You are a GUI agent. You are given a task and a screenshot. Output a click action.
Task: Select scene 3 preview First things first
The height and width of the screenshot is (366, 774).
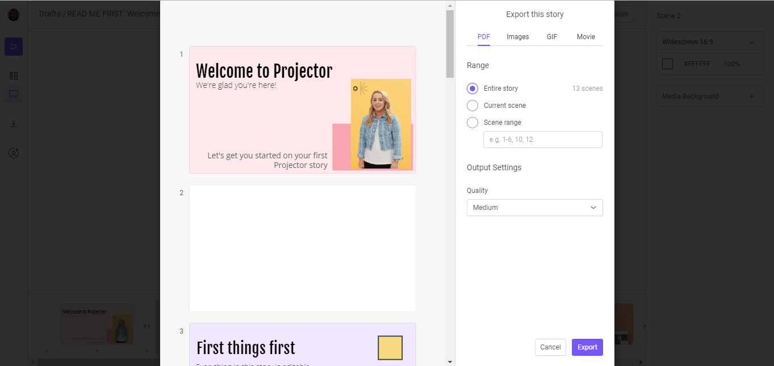[x=303, y=344]
